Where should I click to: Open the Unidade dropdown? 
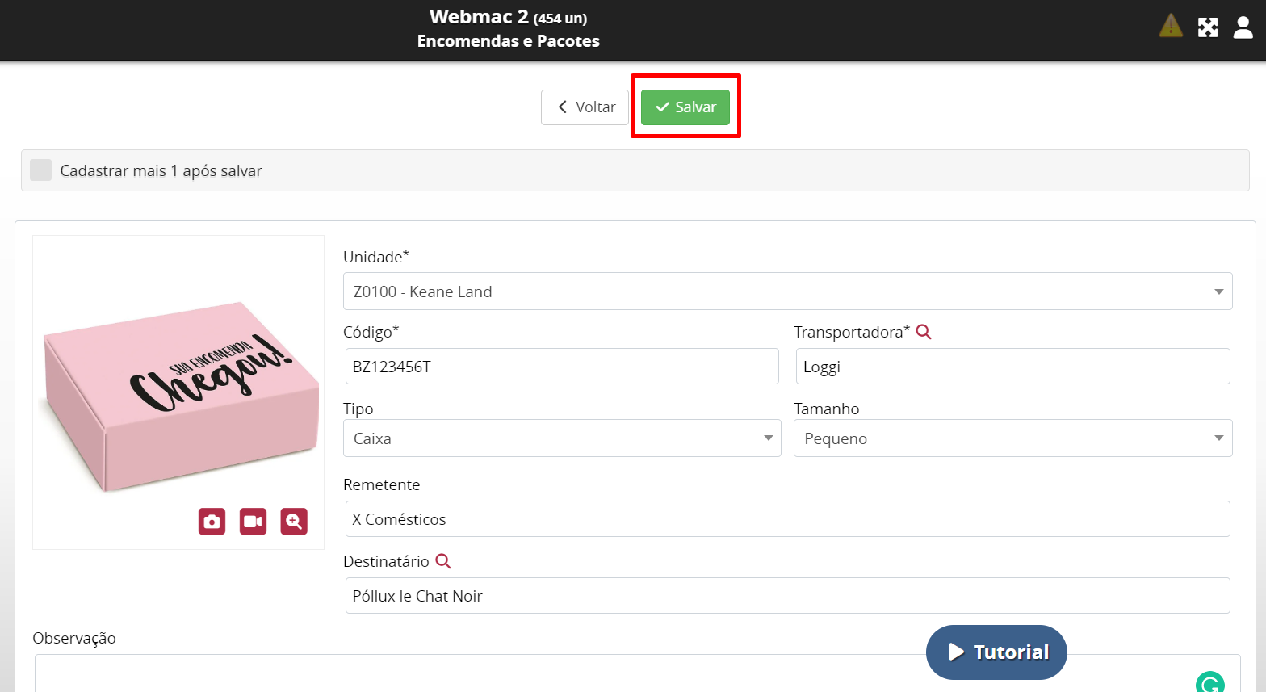click(787, 291)
